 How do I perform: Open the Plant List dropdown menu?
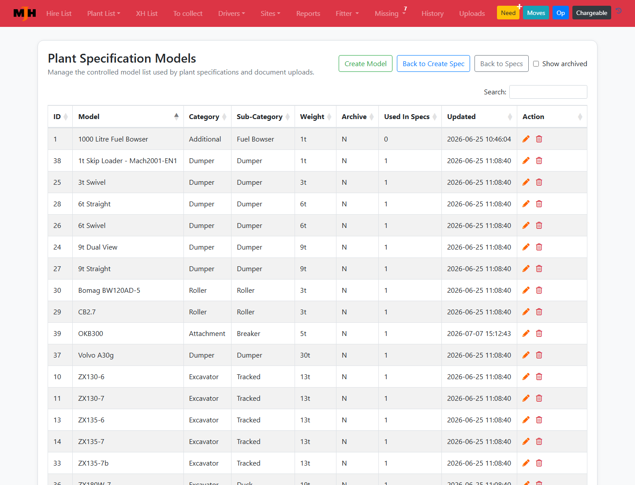pos(104,14)
